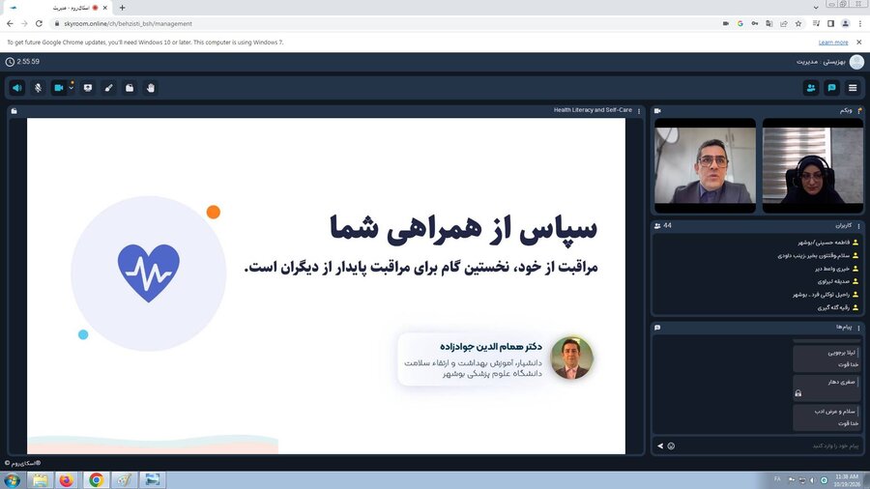Bookmark this page with star icon
870x489 pixels.
[798, 24]
